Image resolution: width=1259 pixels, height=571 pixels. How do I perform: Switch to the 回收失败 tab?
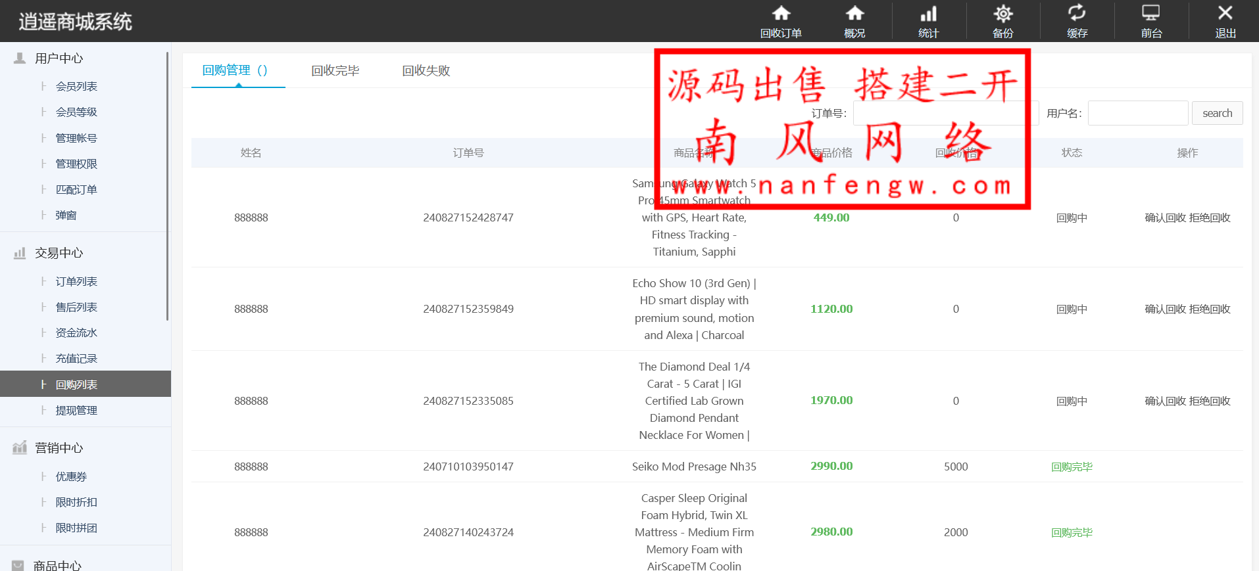click(x=426, y=70)
